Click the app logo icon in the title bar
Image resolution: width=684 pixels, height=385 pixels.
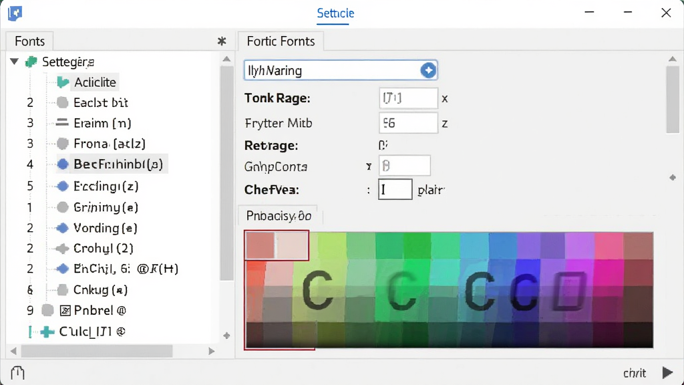click(x=15, y=13)
